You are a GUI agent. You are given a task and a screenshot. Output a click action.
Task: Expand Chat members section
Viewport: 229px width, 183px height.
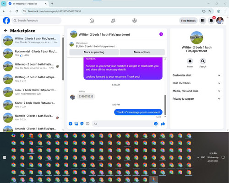pyautogui.click(x=196, y=83)
